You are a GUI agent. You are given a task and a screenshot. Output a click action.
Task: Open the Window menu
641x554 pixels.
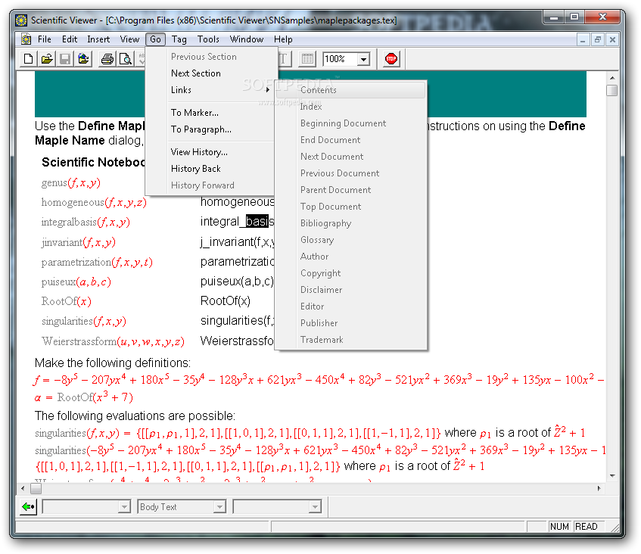pyautogui.click(x=247, y=39)
